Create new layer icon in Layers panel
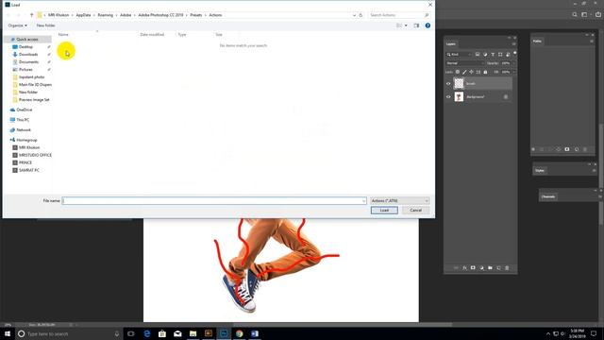The width and height of the screenshot is (604, 340). tap(498, 268)
